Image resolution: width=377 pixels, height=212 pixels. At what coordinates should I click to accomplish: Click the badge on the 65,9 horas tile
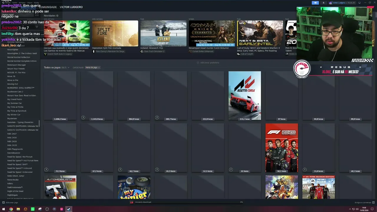tap(157, 170)
